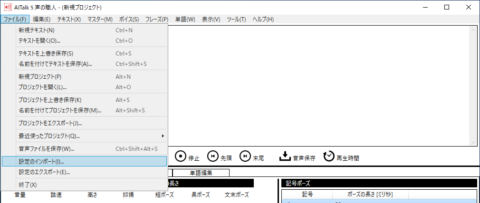Open the テキスト(X) menu

point(69,19)
